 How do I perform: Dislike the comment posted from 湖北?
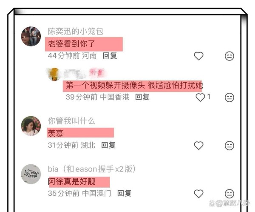229,146
